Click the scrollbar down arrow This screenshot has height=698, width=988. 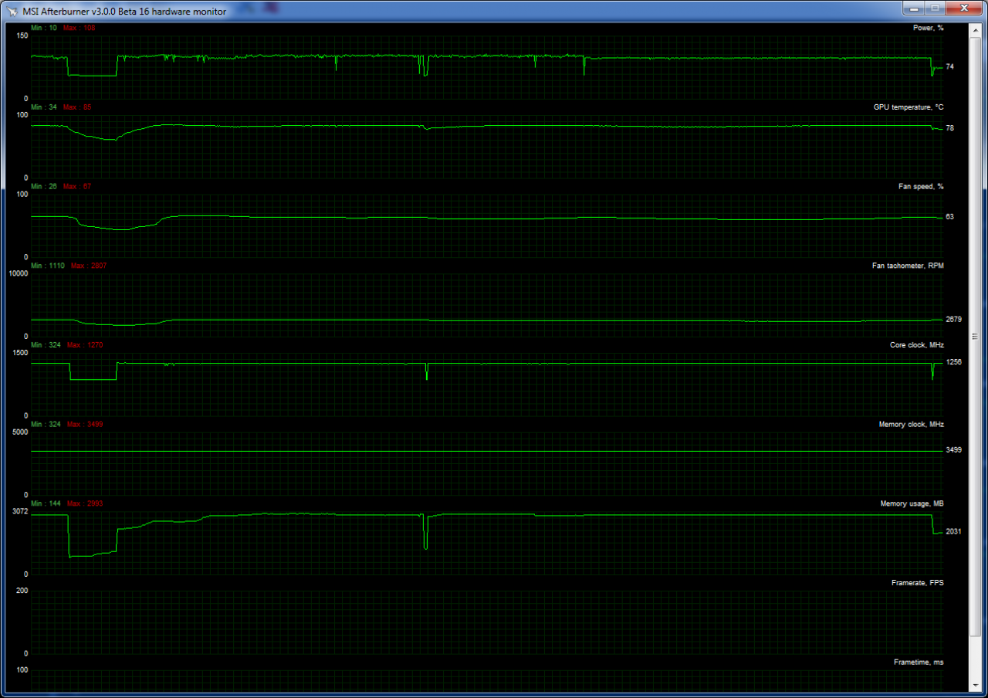pos(975,684)
